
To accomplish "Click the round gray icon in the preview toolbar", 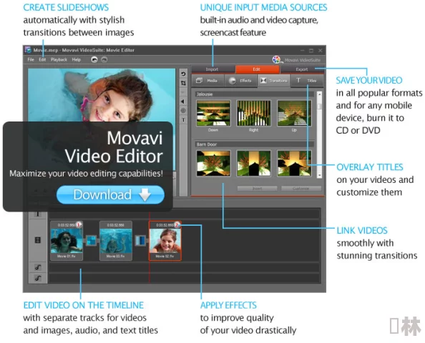I will click(x=183, y=111).
